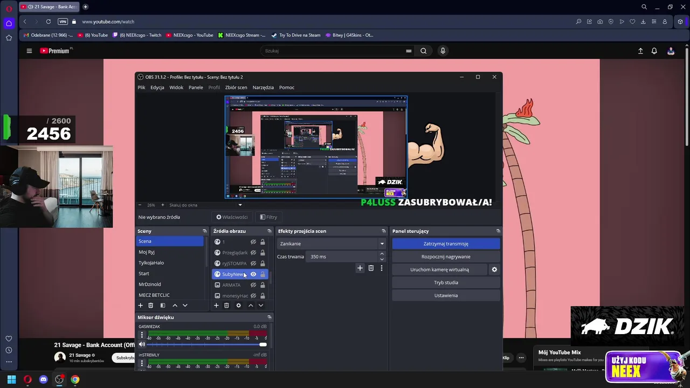Show the monesyHac source via its eye icon

tap(253, 296)
